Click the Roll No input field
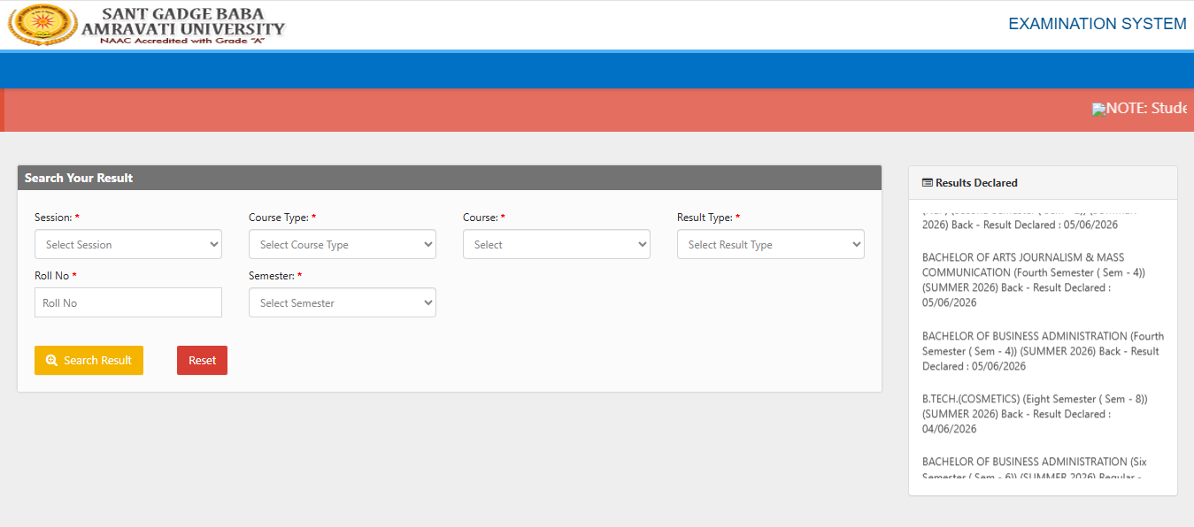1194x527 pixels. tap(128, 302)
